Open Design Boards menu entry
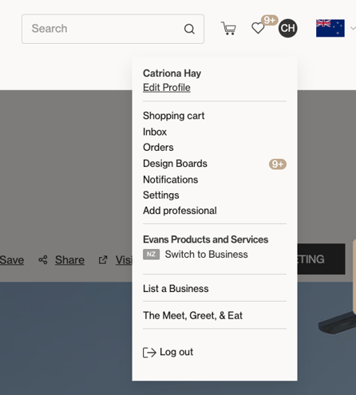 (x=175, y=164)
